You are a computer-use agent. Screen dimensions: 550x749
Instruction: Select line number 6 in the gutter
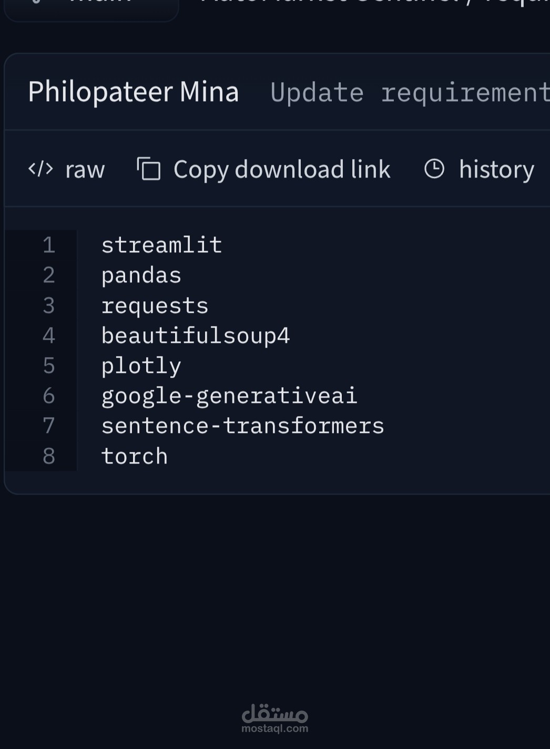[49, 396]
